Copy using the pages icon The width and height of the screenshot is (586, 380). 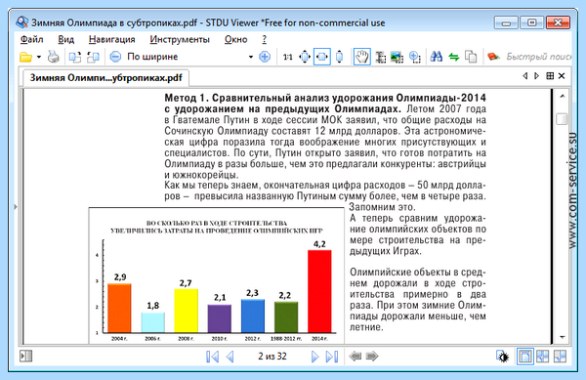[471, 57]
